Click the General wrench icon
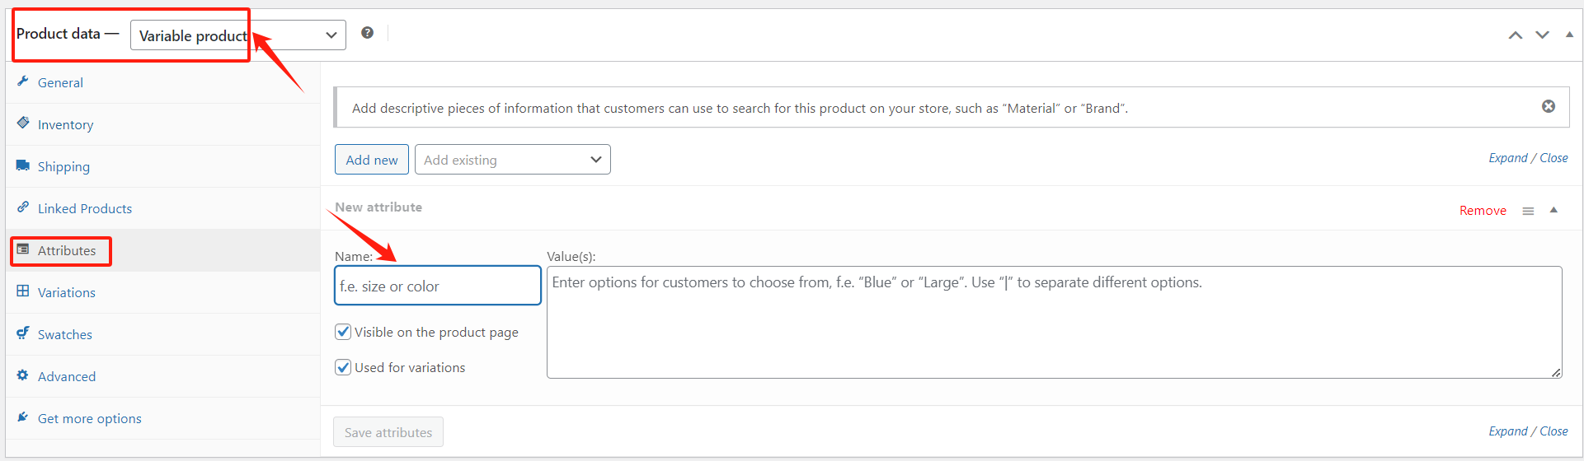This screenshot has width=1584, height=461. click(23, 81)
